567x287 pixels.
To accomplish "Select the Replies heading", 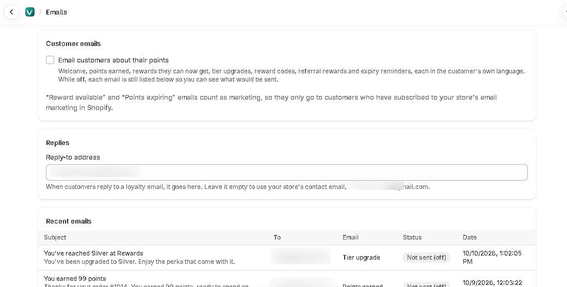I will point(57,142).
